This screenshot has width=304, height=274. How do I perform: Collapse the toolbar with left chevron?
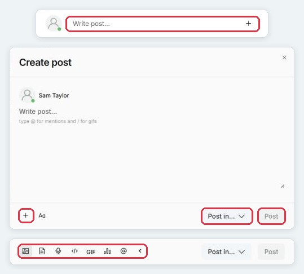140,251
